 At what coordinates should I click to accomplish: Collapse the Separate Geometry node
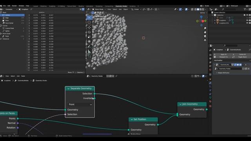(69, 89)
